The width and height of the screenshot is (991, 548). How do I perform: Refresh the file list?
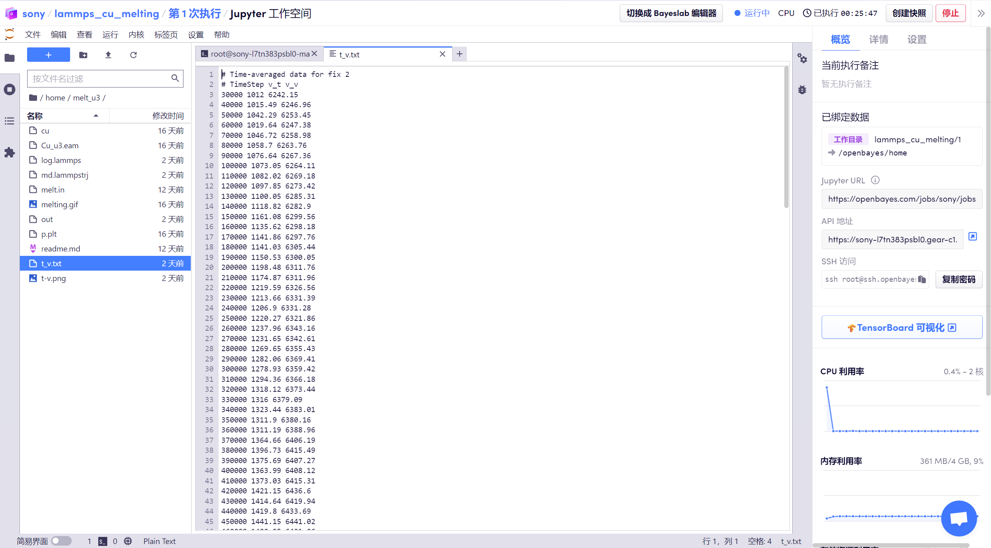click(133, 55)
